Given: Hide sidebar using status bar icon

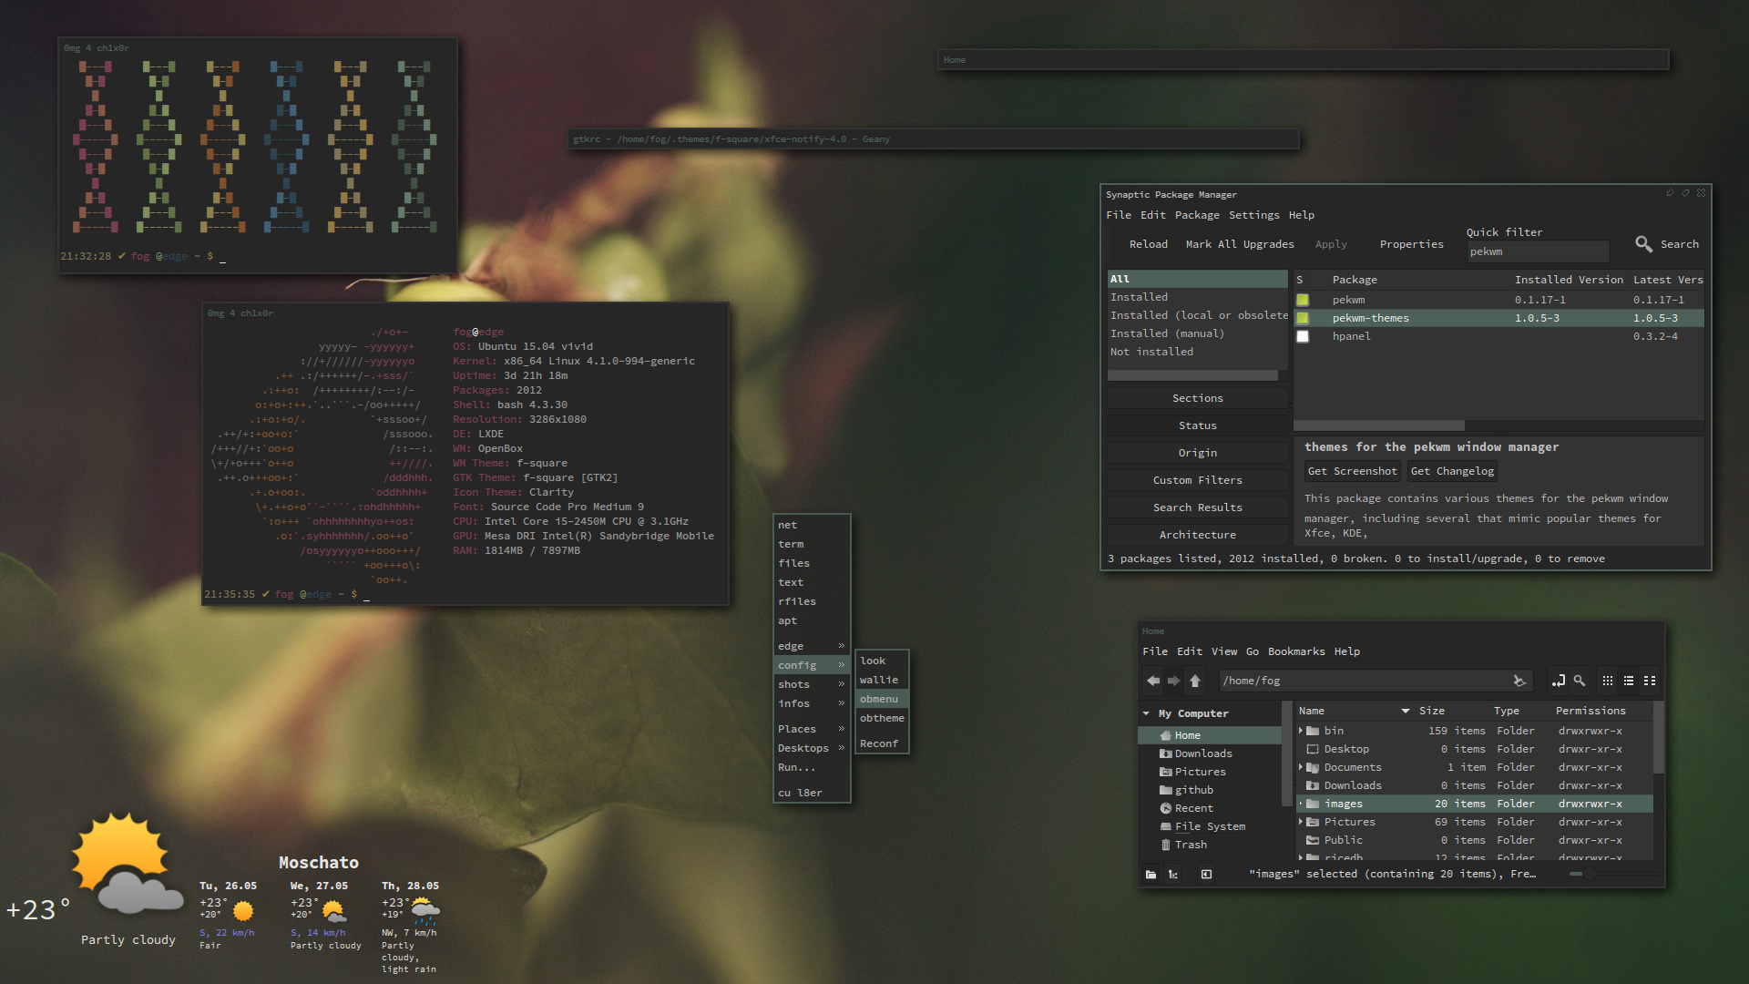Looking at the screenshot, I should point(1206,875).
